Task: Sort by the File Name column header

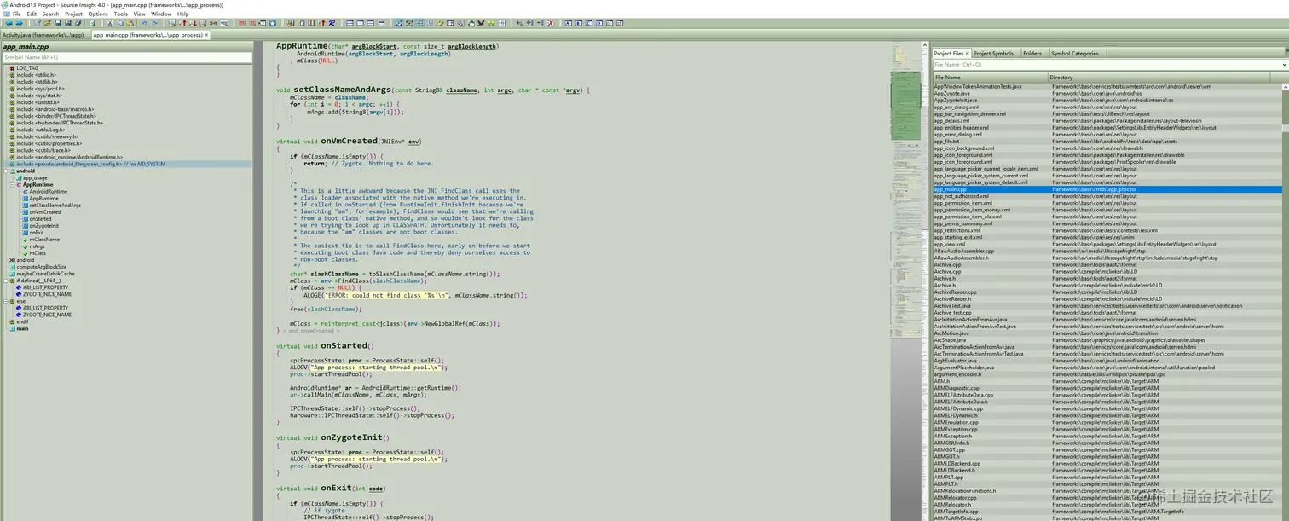Action: [x=989, y=78]
